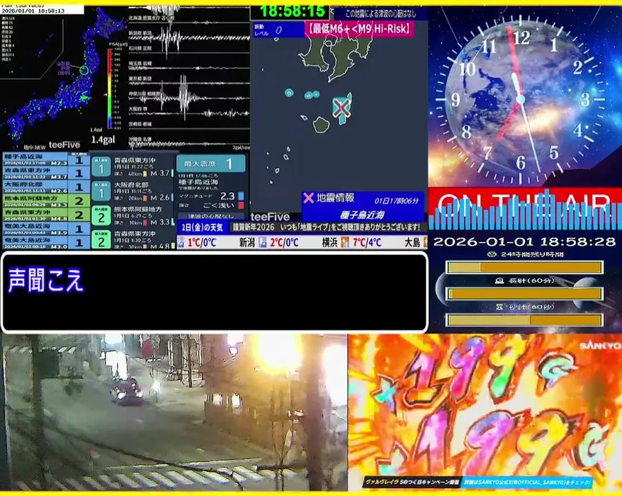
Task: Click the 地震情報 種子島近海 blue banner
Action: (x=362, y=207)
